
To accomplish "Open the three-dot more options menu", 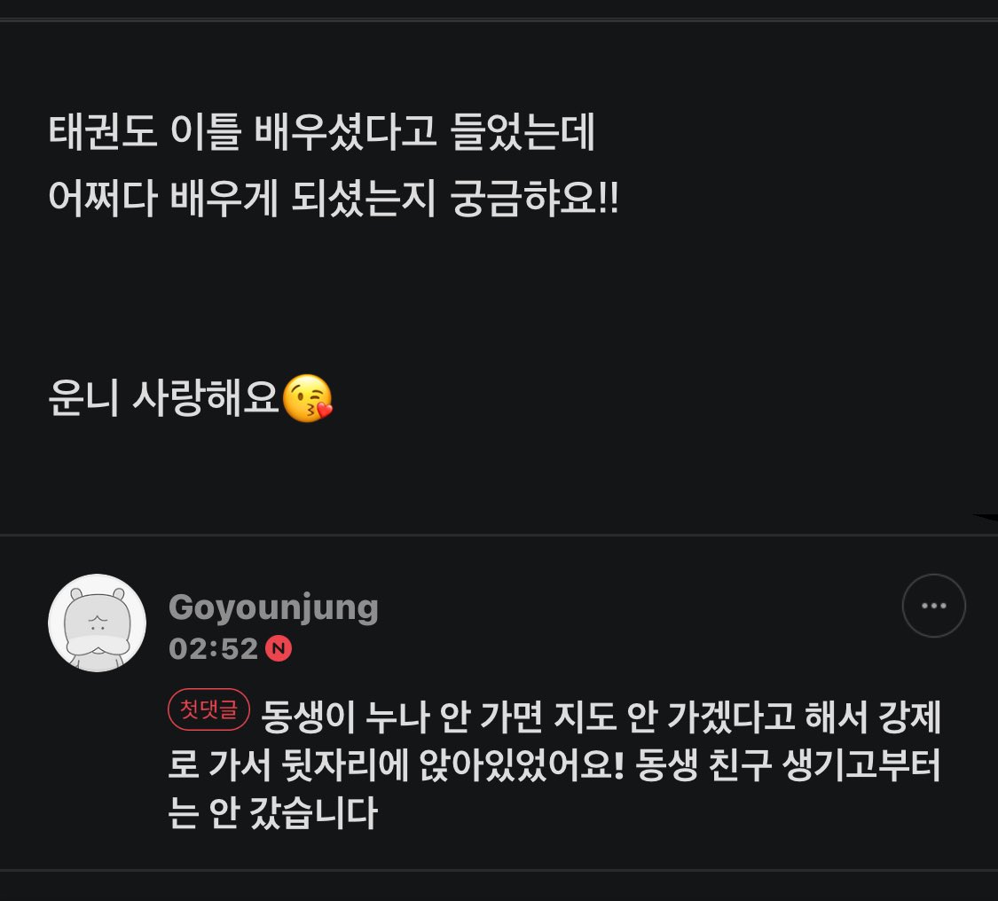I will click(934, 605).
